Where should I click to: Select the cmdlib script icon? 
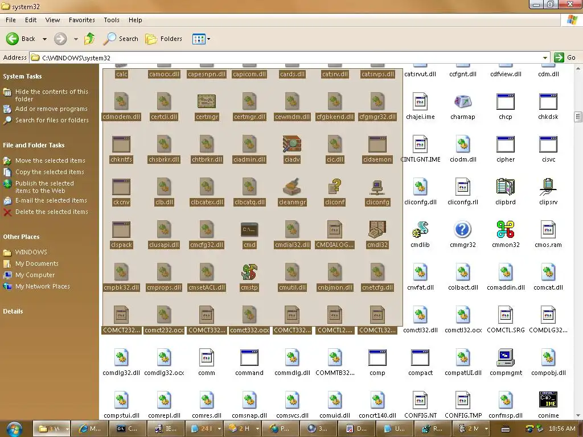[420, 230]
